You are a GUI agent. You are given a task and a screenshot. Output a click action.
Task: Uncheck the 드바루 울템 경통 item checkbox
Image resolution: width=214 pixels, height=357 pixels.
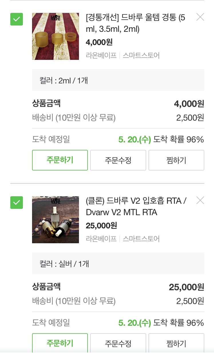click(x=17, y=19)
